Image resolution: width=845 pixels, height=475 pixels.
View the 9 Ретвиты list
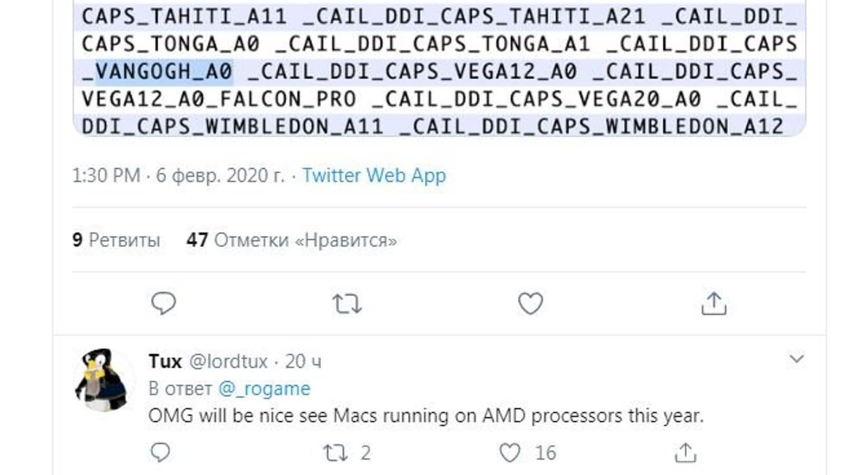pos(116,240)
